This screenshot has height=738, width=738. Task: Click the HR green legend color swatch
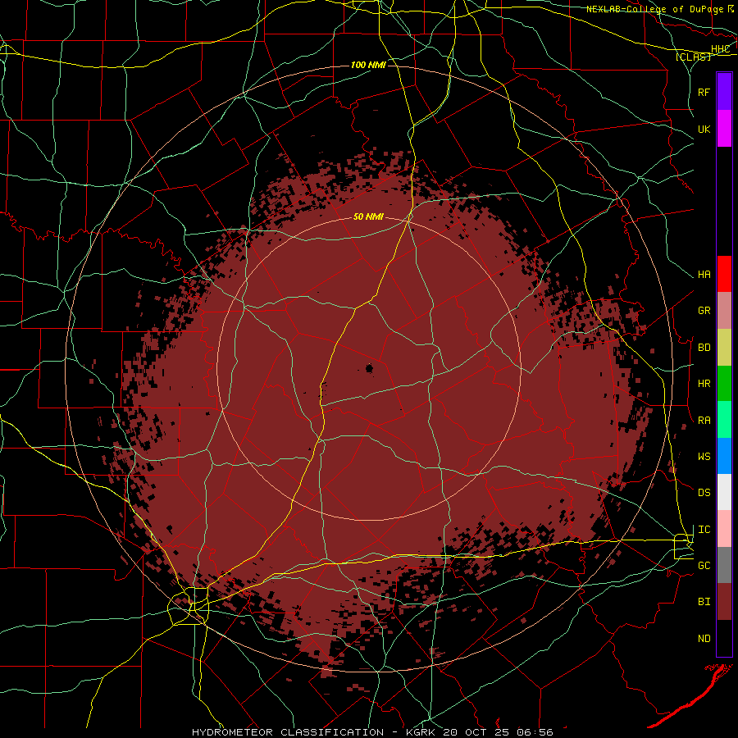pyautogui.click(x=724, y=384)
